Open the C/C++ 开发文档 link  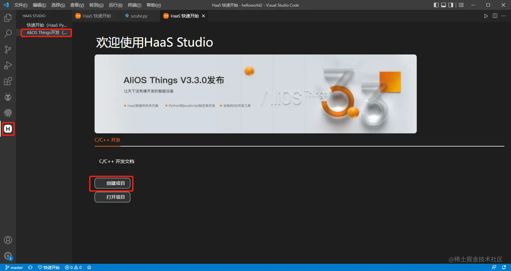117,161
